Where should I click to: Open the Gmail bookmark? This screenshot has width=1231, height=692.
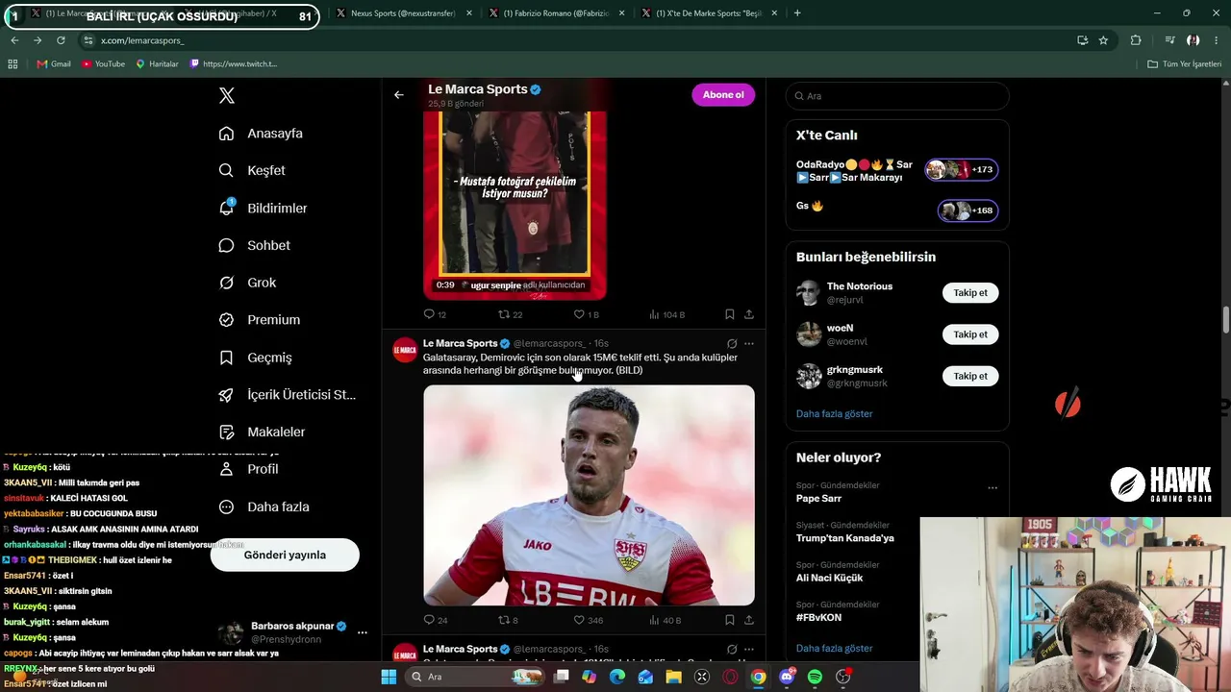click(54, 64)
